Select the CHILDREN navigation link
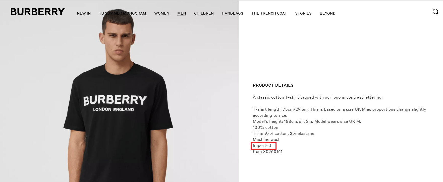The width and height of the screenshot is (443, 182). point(204,13)
